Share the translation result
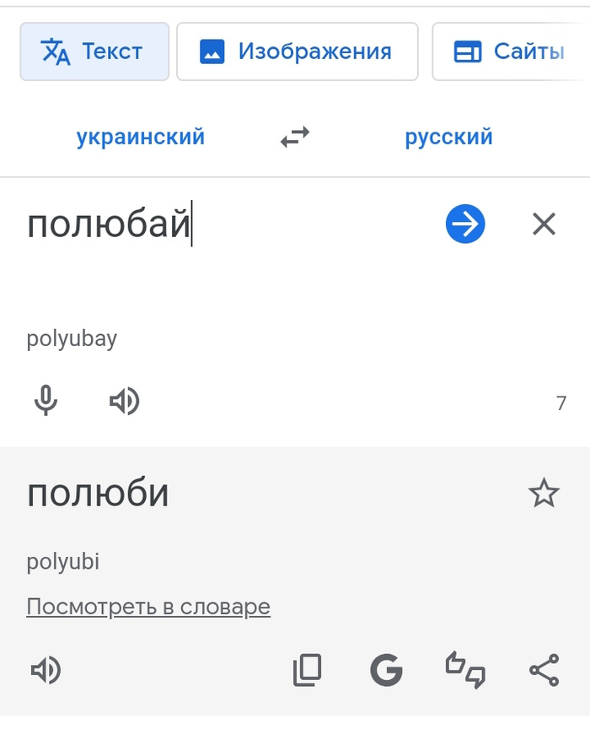The image size is (590, 729). (544, 671)
